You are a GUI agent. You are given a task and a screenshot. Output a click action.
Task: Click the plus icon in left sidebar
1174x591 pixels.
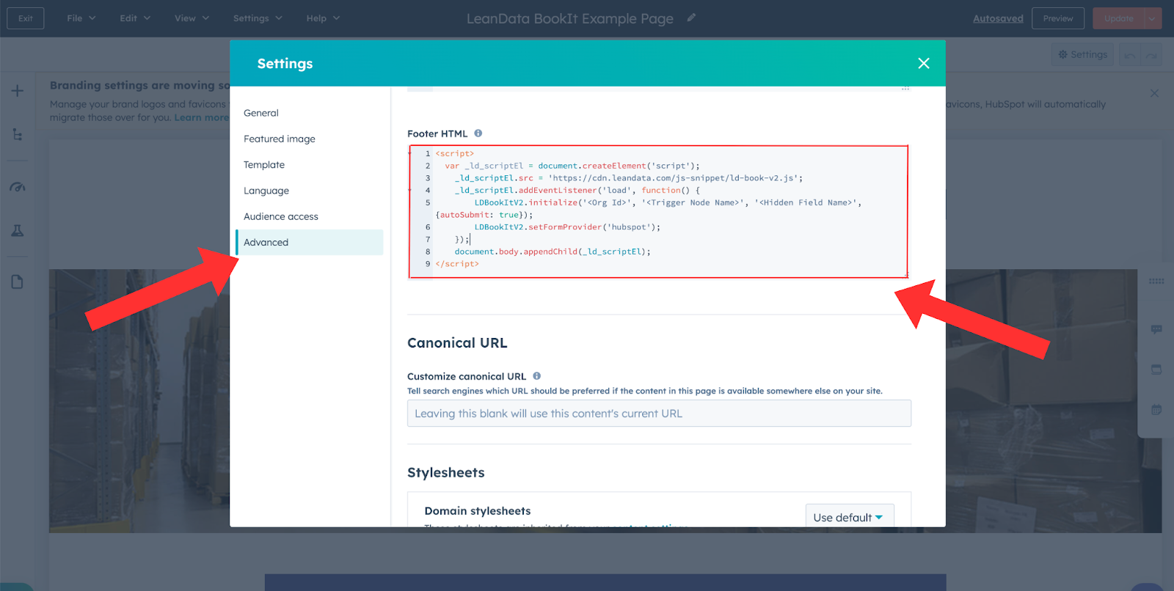18,91
